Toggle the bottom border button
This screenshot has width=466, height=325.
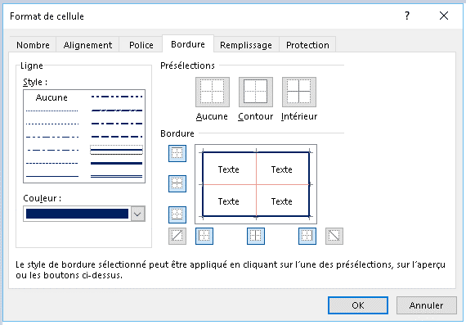tap(177, 214)
